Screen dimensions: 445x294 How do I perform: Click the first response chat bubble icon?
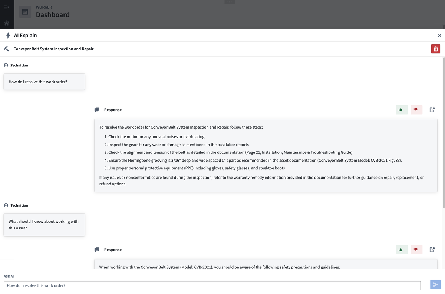pos(97,110)
